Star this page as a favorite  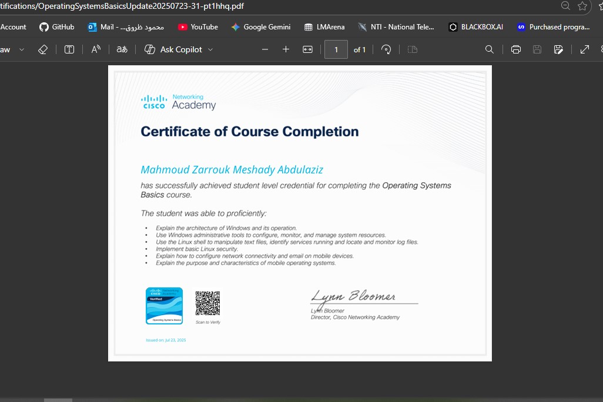tap(582, 6)
